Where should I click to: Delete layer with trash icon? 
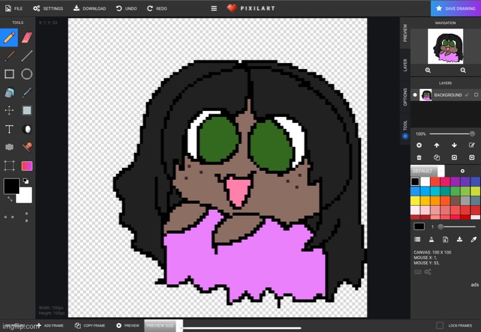coord(419,157)
